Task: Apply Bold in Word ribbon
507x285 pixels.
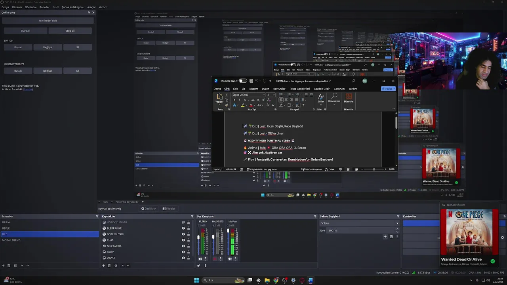Action: 234,100
